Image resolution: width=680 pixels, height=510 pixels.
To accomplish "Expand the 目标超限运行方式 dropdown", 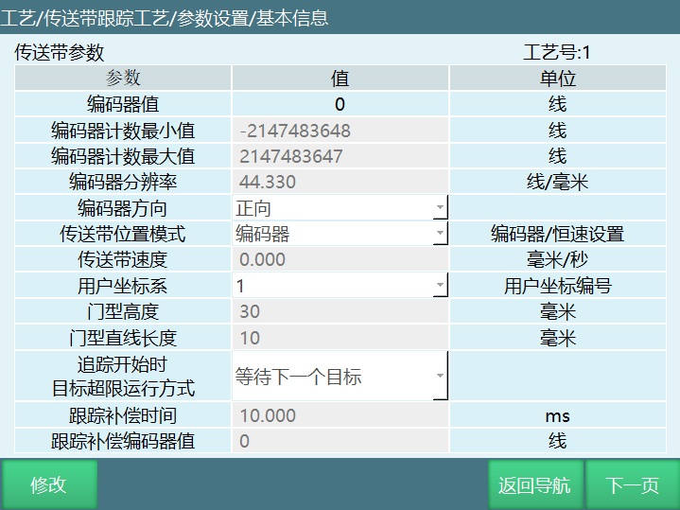I will pyautogui.click(x=340, y=377).
